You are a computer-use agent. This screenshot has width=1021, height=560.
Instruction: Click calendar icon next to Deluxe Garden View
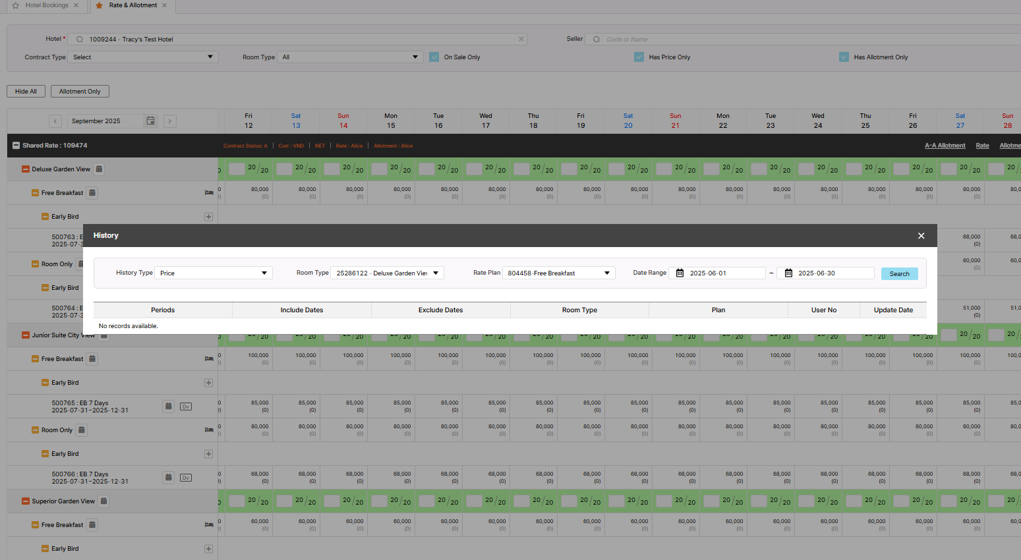(99, 169)
